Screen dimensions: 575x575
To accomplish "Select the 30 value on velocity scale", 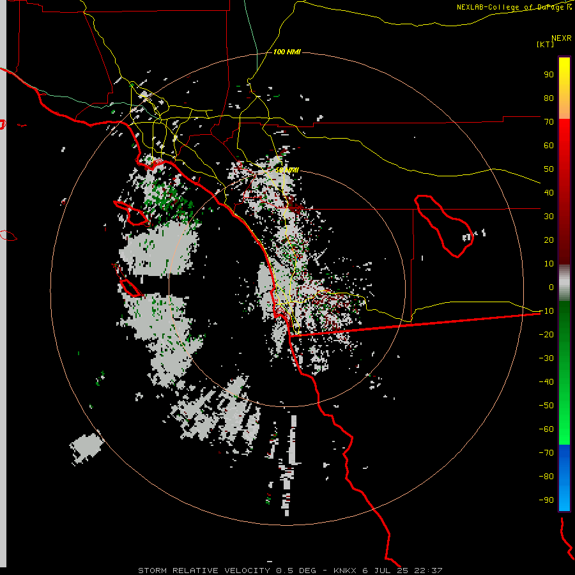I will 549,217.
